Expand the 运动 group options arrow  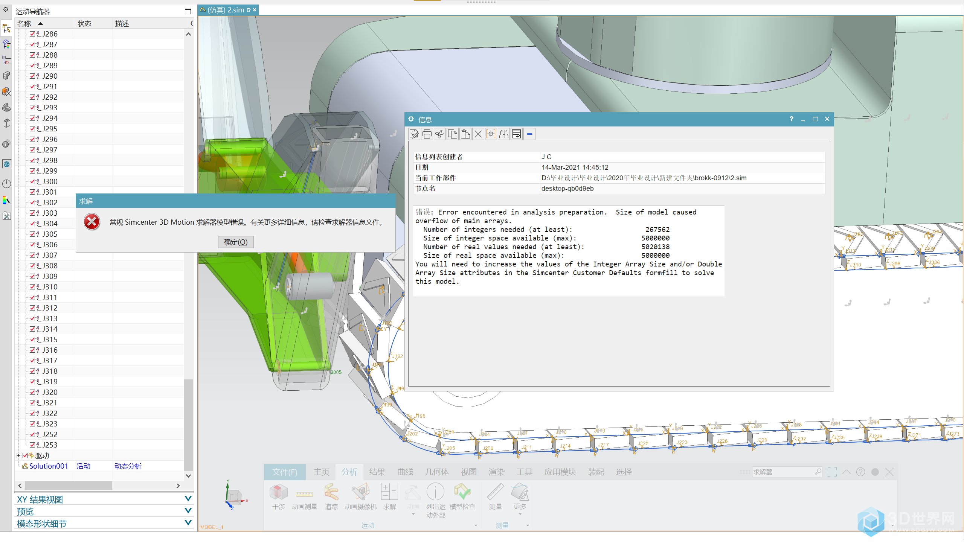pos(476,525)
